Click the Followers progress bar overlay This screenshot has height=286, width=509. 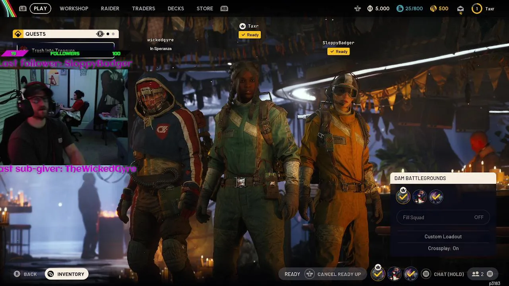66,54
